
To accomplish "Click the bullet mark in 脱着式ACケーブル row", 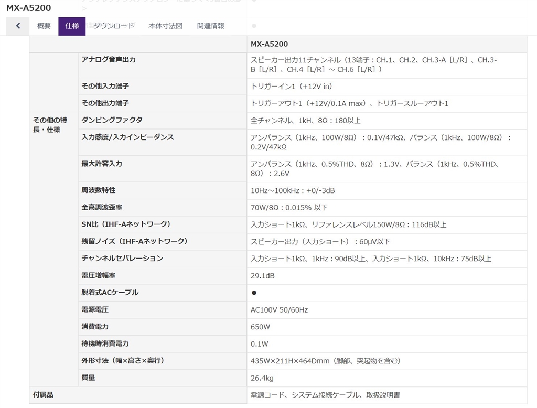I will pos(254,293).
